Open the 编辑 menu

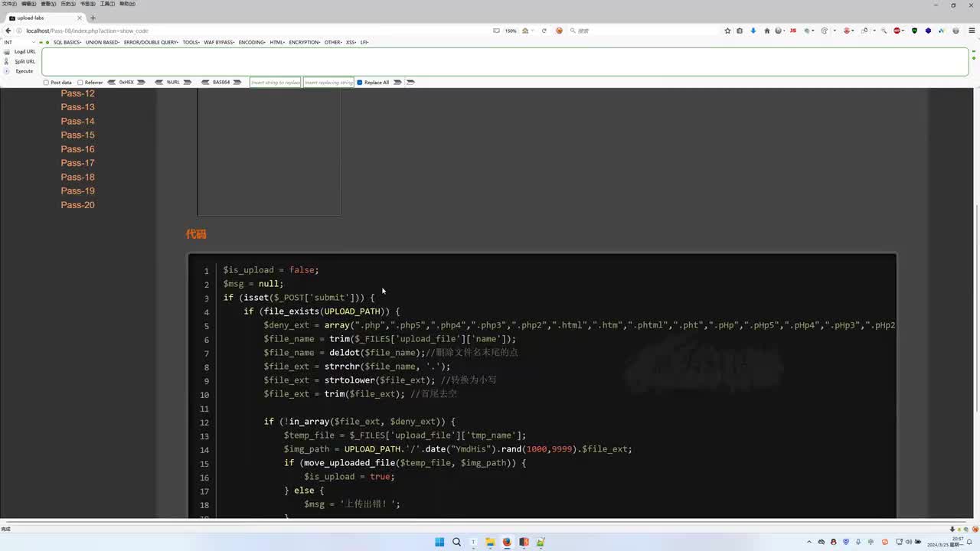(28, 4)
